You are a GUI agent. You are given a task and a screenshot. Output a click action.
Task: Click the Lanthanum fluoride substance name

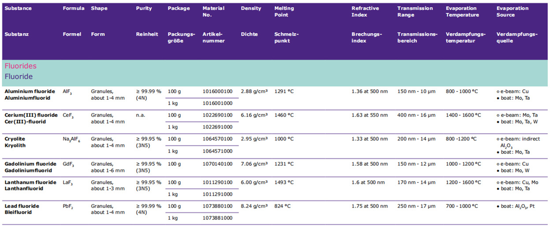point(30,182)
